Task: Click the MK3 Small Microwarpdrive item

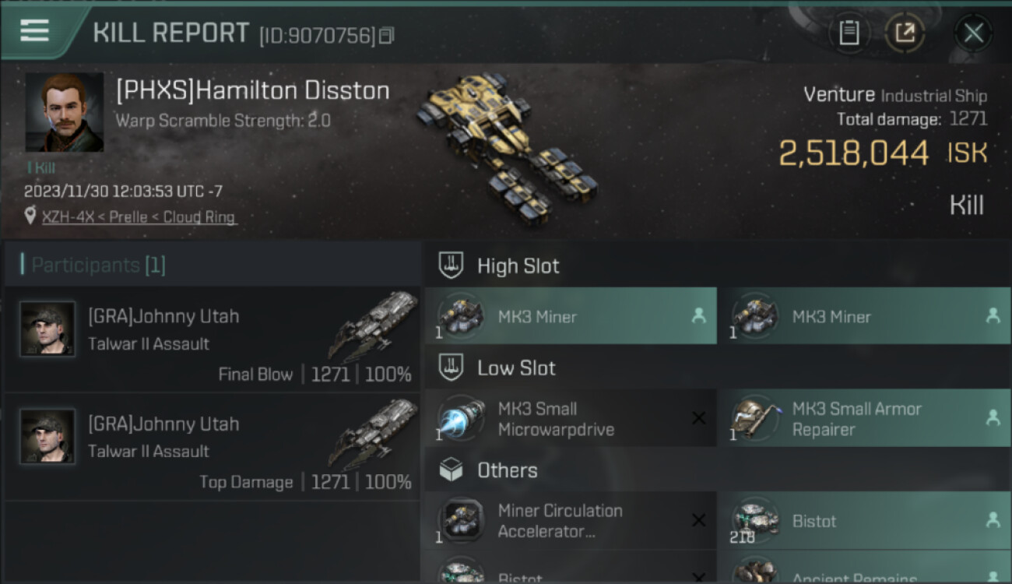Action: pos(570,419)
